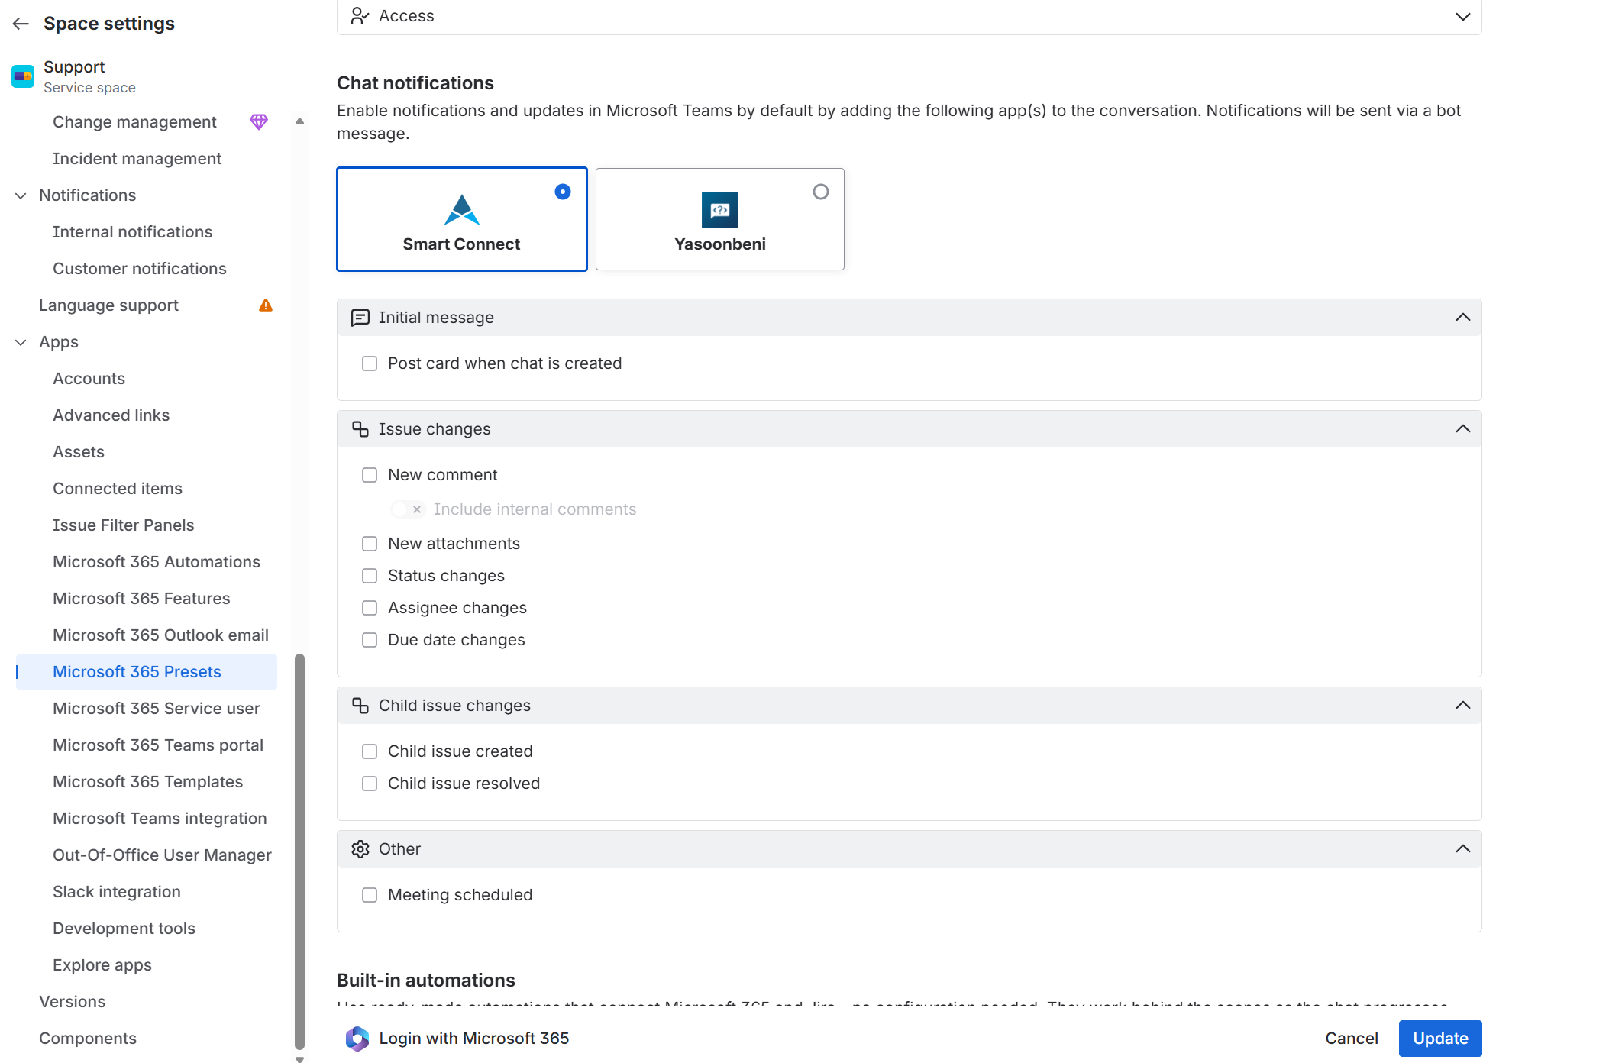Check the Status changes checkbox
The image size is (1622, 1063).
(370, 576)
